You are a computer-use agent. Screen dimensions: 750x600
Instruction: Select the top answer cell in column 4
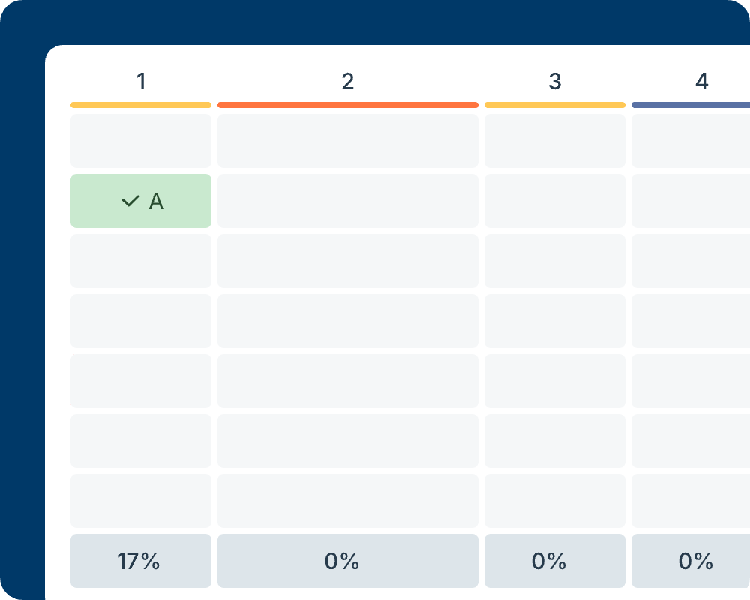tap(694, 141)
